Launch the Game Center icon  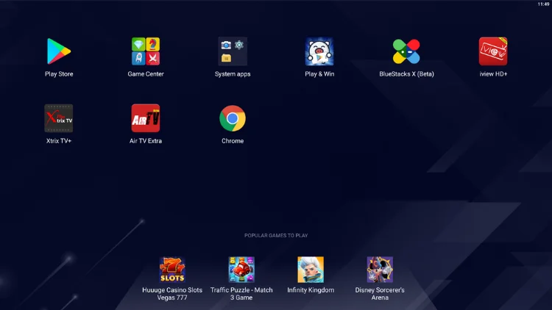(146, 51)
